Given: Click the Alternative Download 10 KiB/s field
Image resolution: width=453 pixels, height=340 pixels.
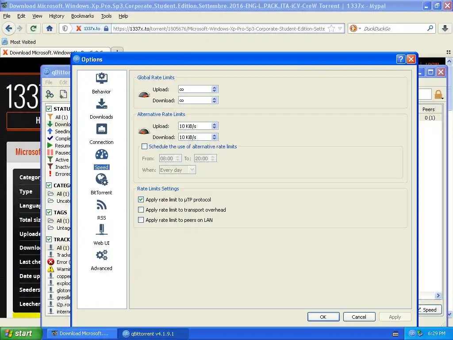Looking at the screenshot, I should (x=195, y=137).
